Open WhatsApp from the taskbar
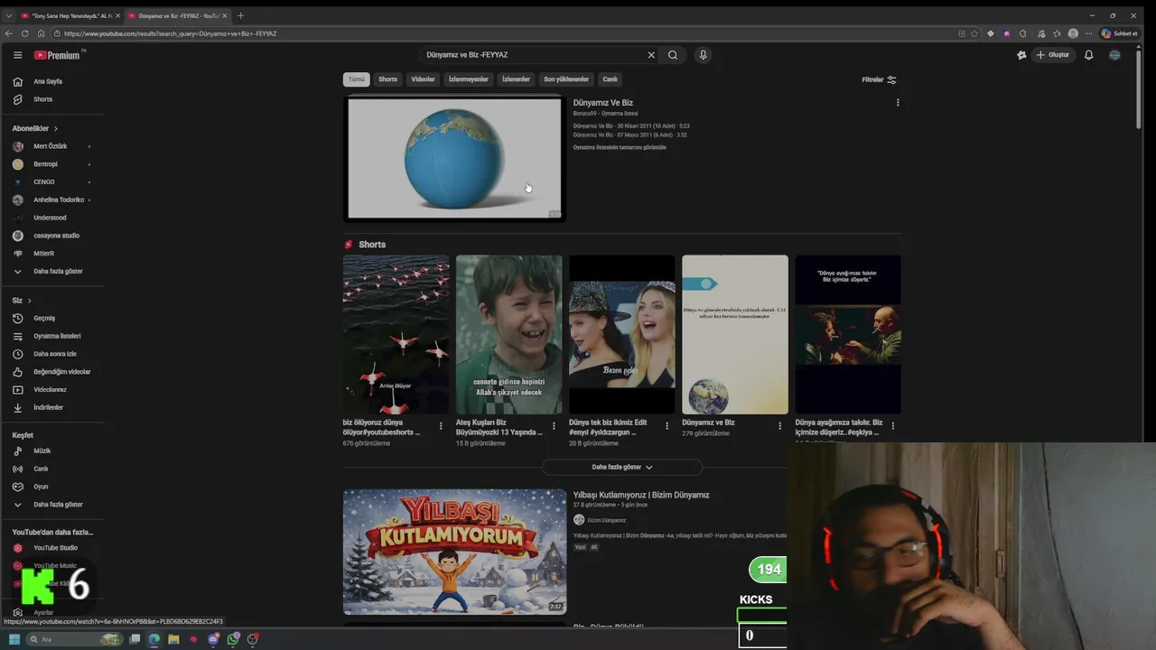The width and height of the screenshot is (1156, 650). [233, 639]
